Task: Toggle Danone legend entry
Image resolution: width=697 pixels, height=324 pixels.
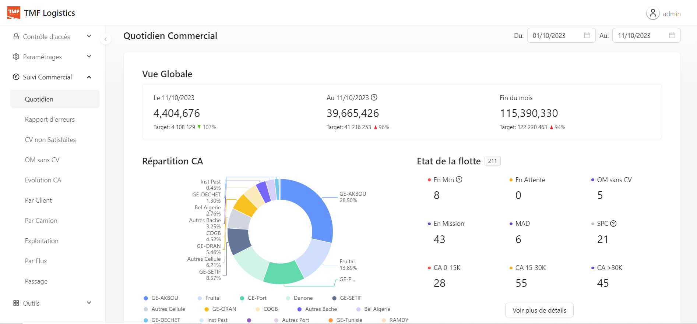Action: (299, 298)
